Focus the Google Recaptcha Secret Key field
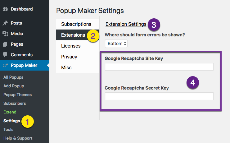The width and height of the screenshot is (230, 143). point(159,96)
